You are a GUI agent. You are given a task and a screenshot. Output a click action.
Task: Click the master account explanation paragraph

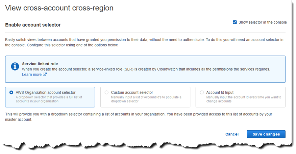(x=138, y=117)
